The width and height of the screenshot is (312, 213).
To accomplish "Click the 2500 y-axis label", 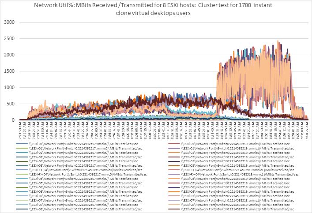I will 9,38.
